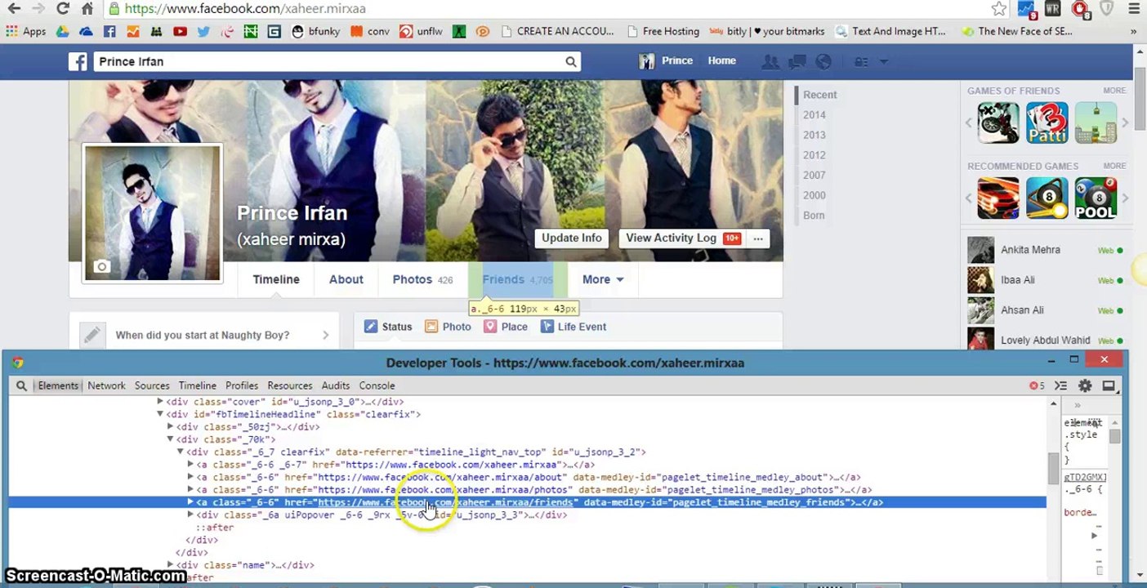Open the Facebook account dropdown arrow
This screenshot has width=1147, height=588.
pos(882,61)
